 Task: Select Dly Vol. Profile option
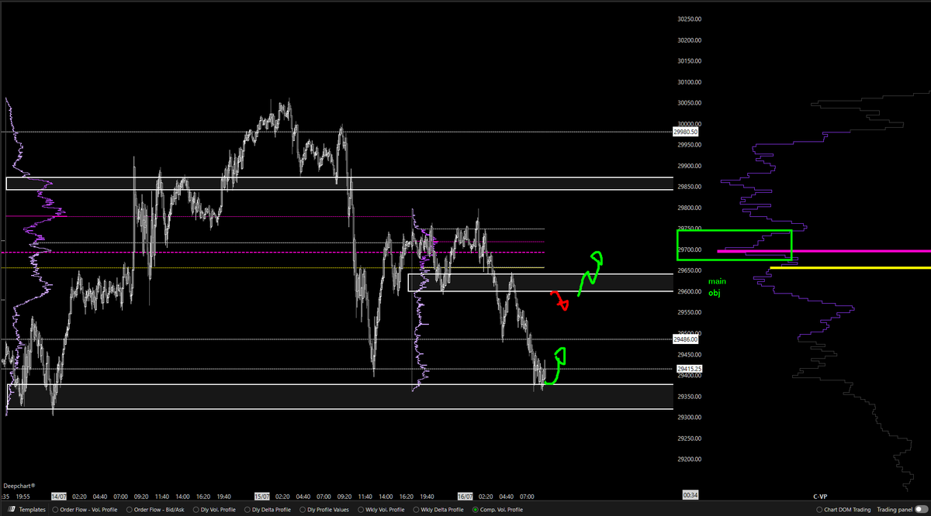pyautogui.click(x=214, y=510)
